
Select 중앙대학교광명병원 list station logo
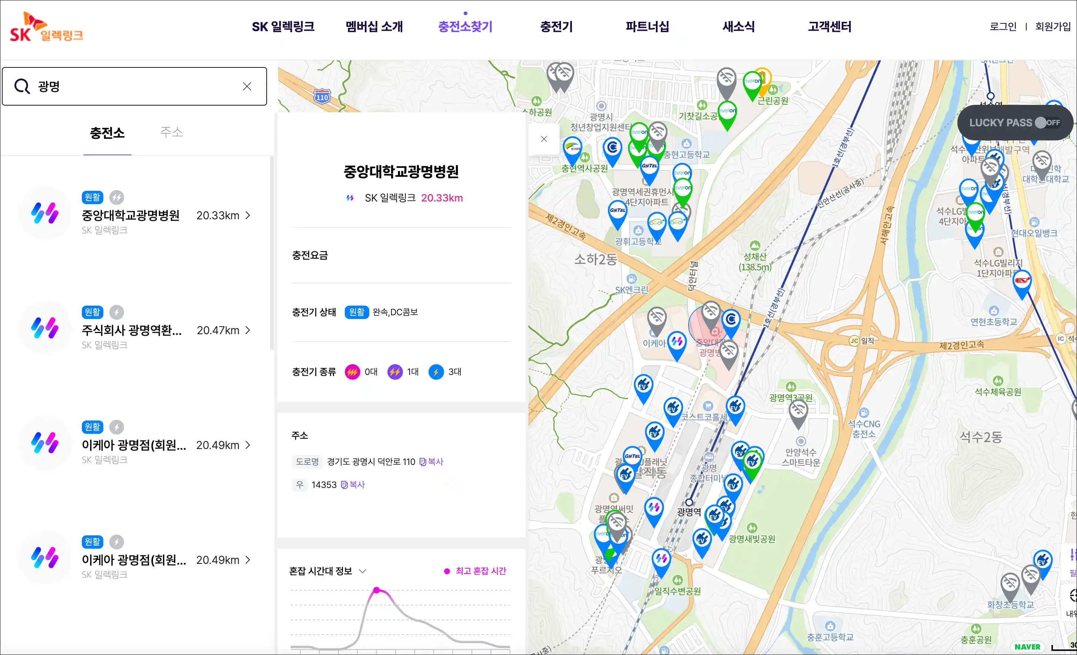pyautogui.click(x=45, y=213)
